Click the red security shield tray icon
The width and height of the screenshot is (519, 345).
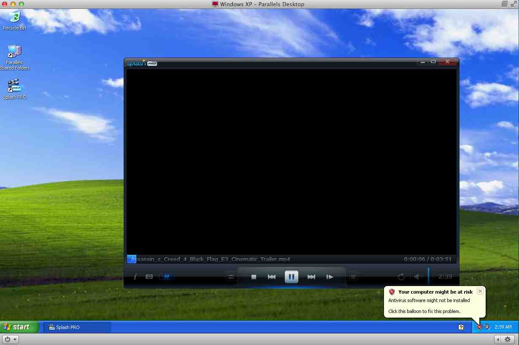click(x=479, y=327)
